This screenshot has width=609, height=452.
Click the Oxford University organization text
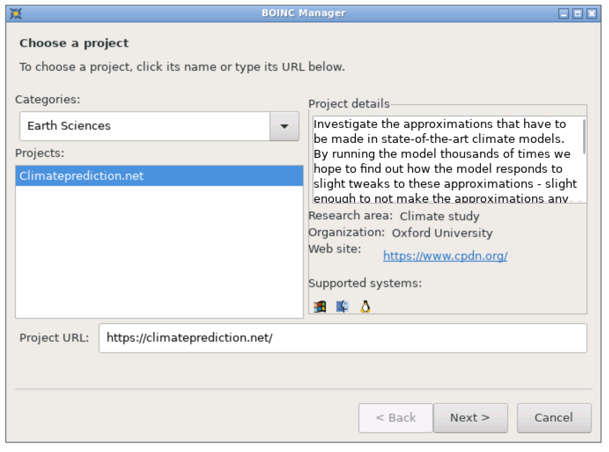[442, 233]
